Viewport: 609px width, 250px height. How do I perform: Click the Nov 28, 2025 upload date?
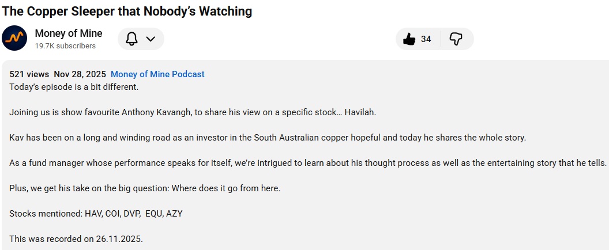click(x=80, y=74)
